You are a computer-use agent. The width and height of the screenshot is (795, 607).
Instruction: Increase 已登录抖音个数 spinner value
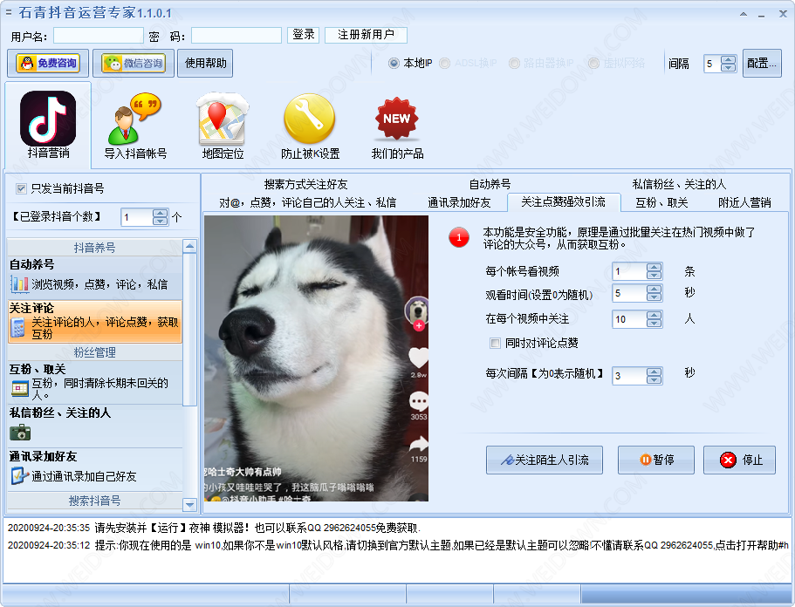(160, 214)
